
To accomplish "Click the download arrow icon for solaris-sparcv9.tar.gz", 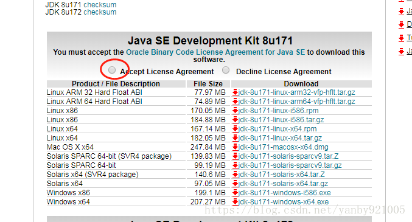I will click(235, 165).
